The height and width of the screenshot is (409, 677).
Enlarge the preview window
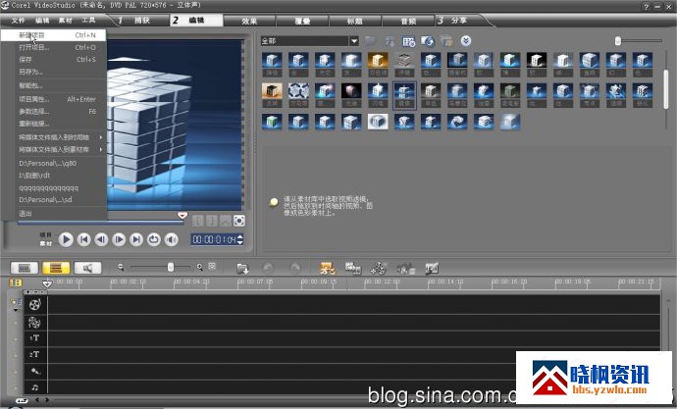click(x=238, y=221)
